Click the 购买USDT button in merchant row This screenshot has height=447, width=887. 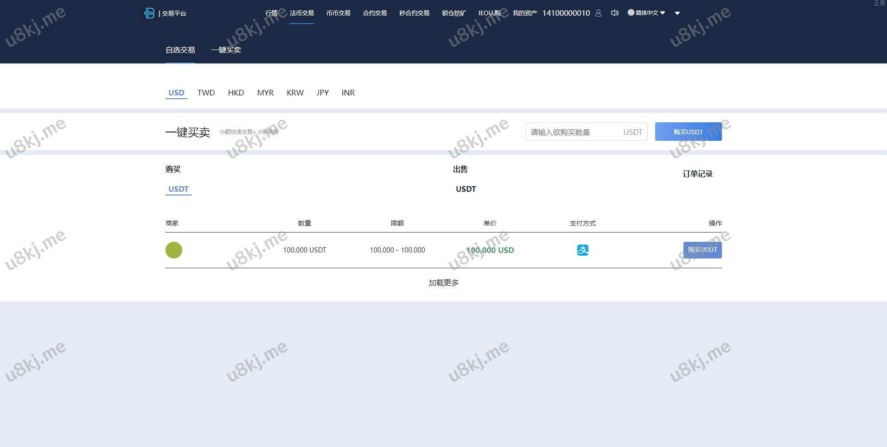click(702, 250)
